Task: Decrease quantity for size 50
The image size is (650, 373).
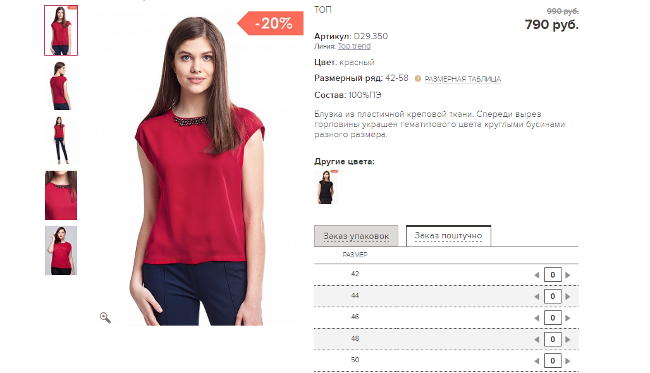Action: tap(537, 361)
